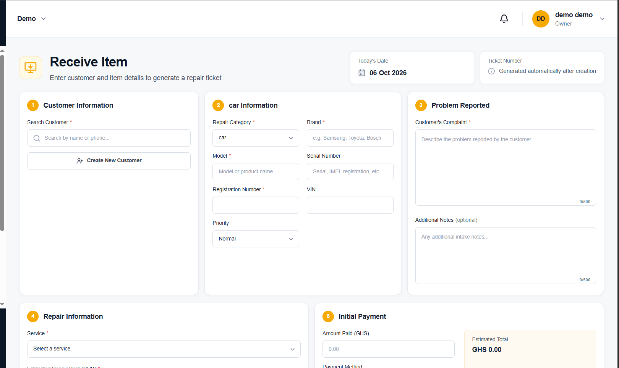Click the left sidebar scrollbar thumb

point(2,143)
